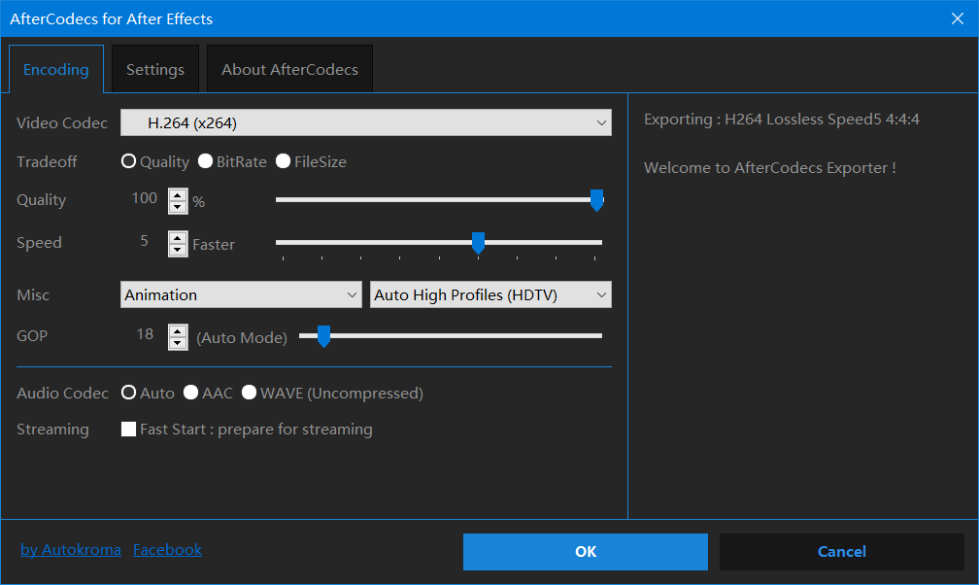979x585 pixels.
Task: Open the About AfterCodecs tab
Action: click(x=289, y=69)
